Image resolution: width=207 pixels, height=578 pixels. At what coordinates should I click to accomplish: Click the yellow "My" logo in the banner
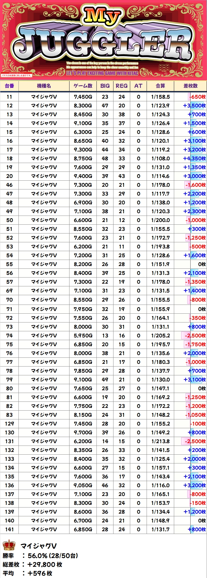[x=103, y=18]
